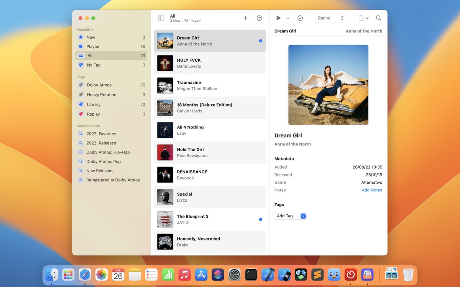This screenshot has width=460, height=287.
Task: Select Honestly, Nevermind by Drake
Action: 210,241
